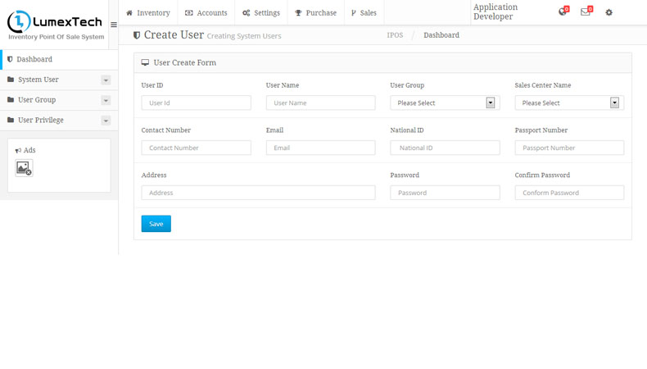This screenshot has height=369, width=647.
Task: Click the Email input field
Action: point(320,148)
